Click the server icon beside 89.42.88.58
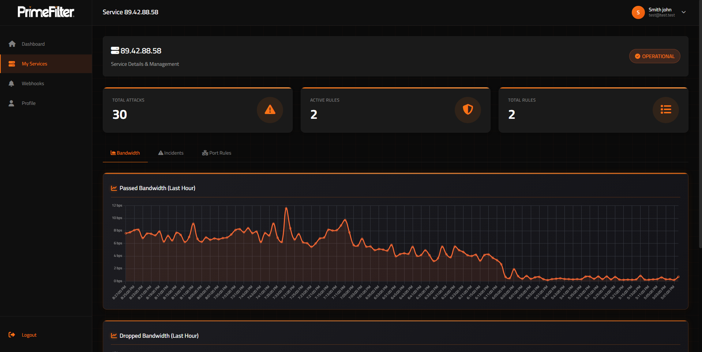The height and width of the screenshot is (352, 702). point(115,50)
